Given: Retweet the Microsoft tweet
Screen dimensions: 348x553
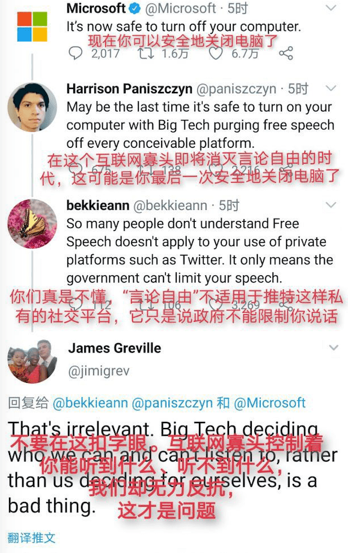Looking at the screenshot, I should tap(145, 53).
